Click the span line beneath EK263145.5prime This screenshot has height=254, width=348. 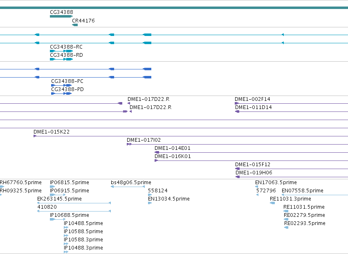click(x=74, y=203)
